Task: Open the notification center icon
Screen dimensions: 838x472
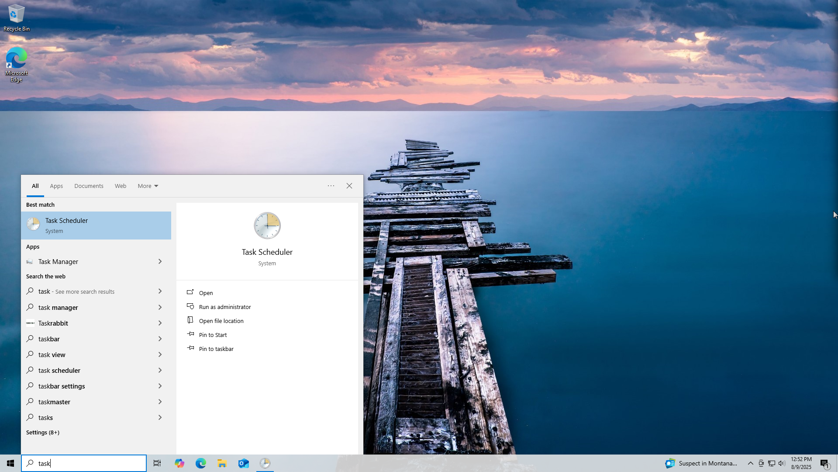Action: tap(825, 464)
